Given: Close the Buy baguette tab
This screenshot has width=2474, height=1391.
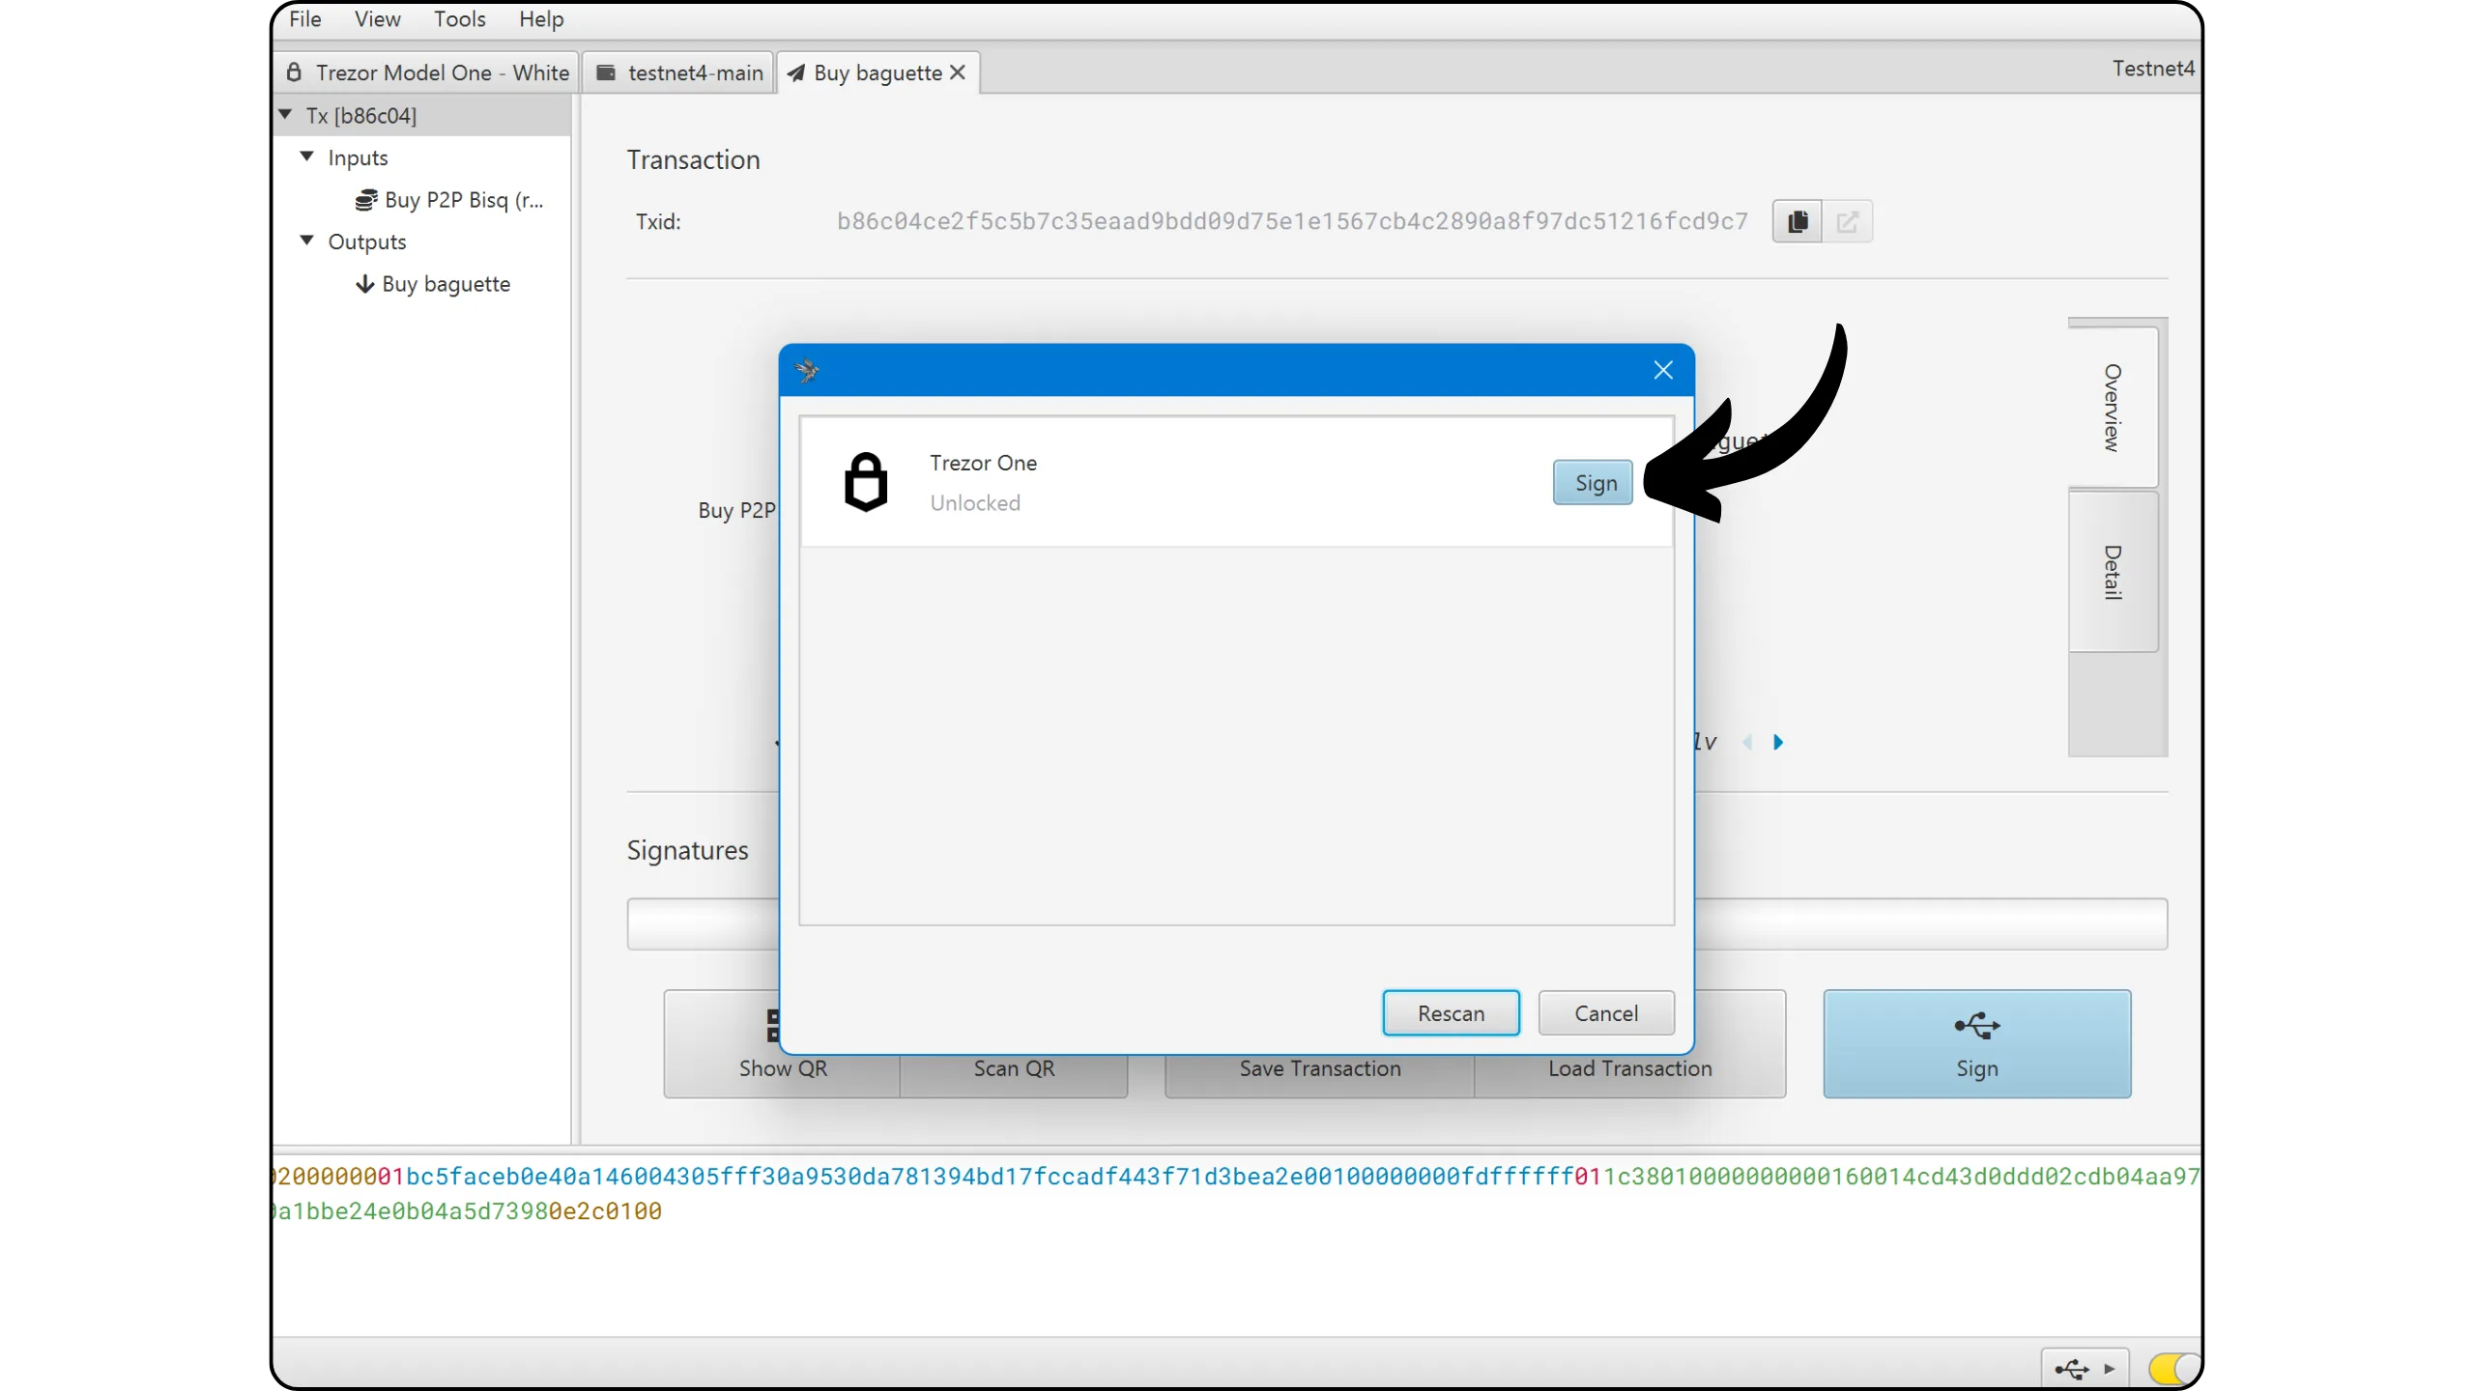Looking at the screenshot, I should (958, 73).
